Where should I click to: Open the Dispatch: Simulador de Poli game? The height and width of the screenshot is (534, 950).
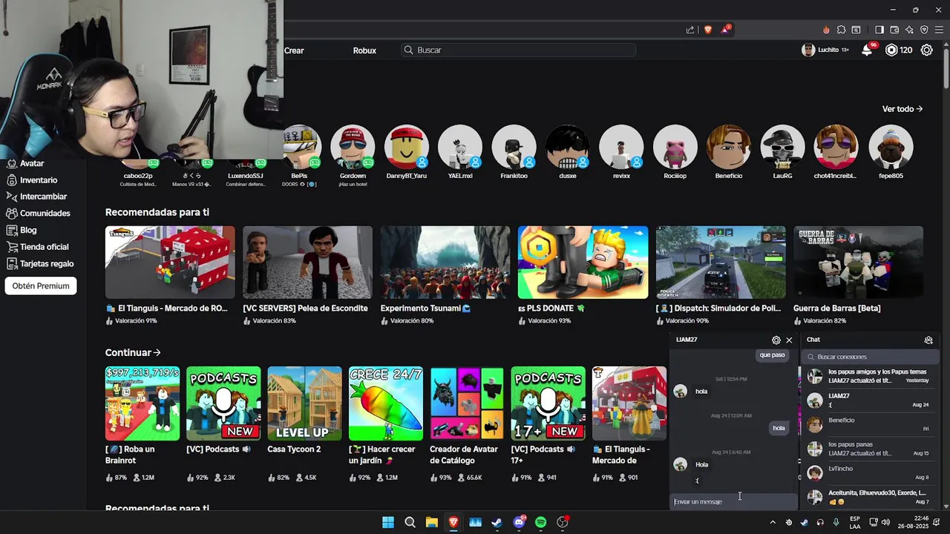coord(721,263)
